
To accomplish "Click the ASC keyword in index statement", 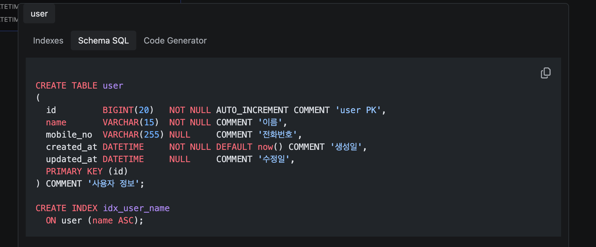I will (x=126, y=220).
